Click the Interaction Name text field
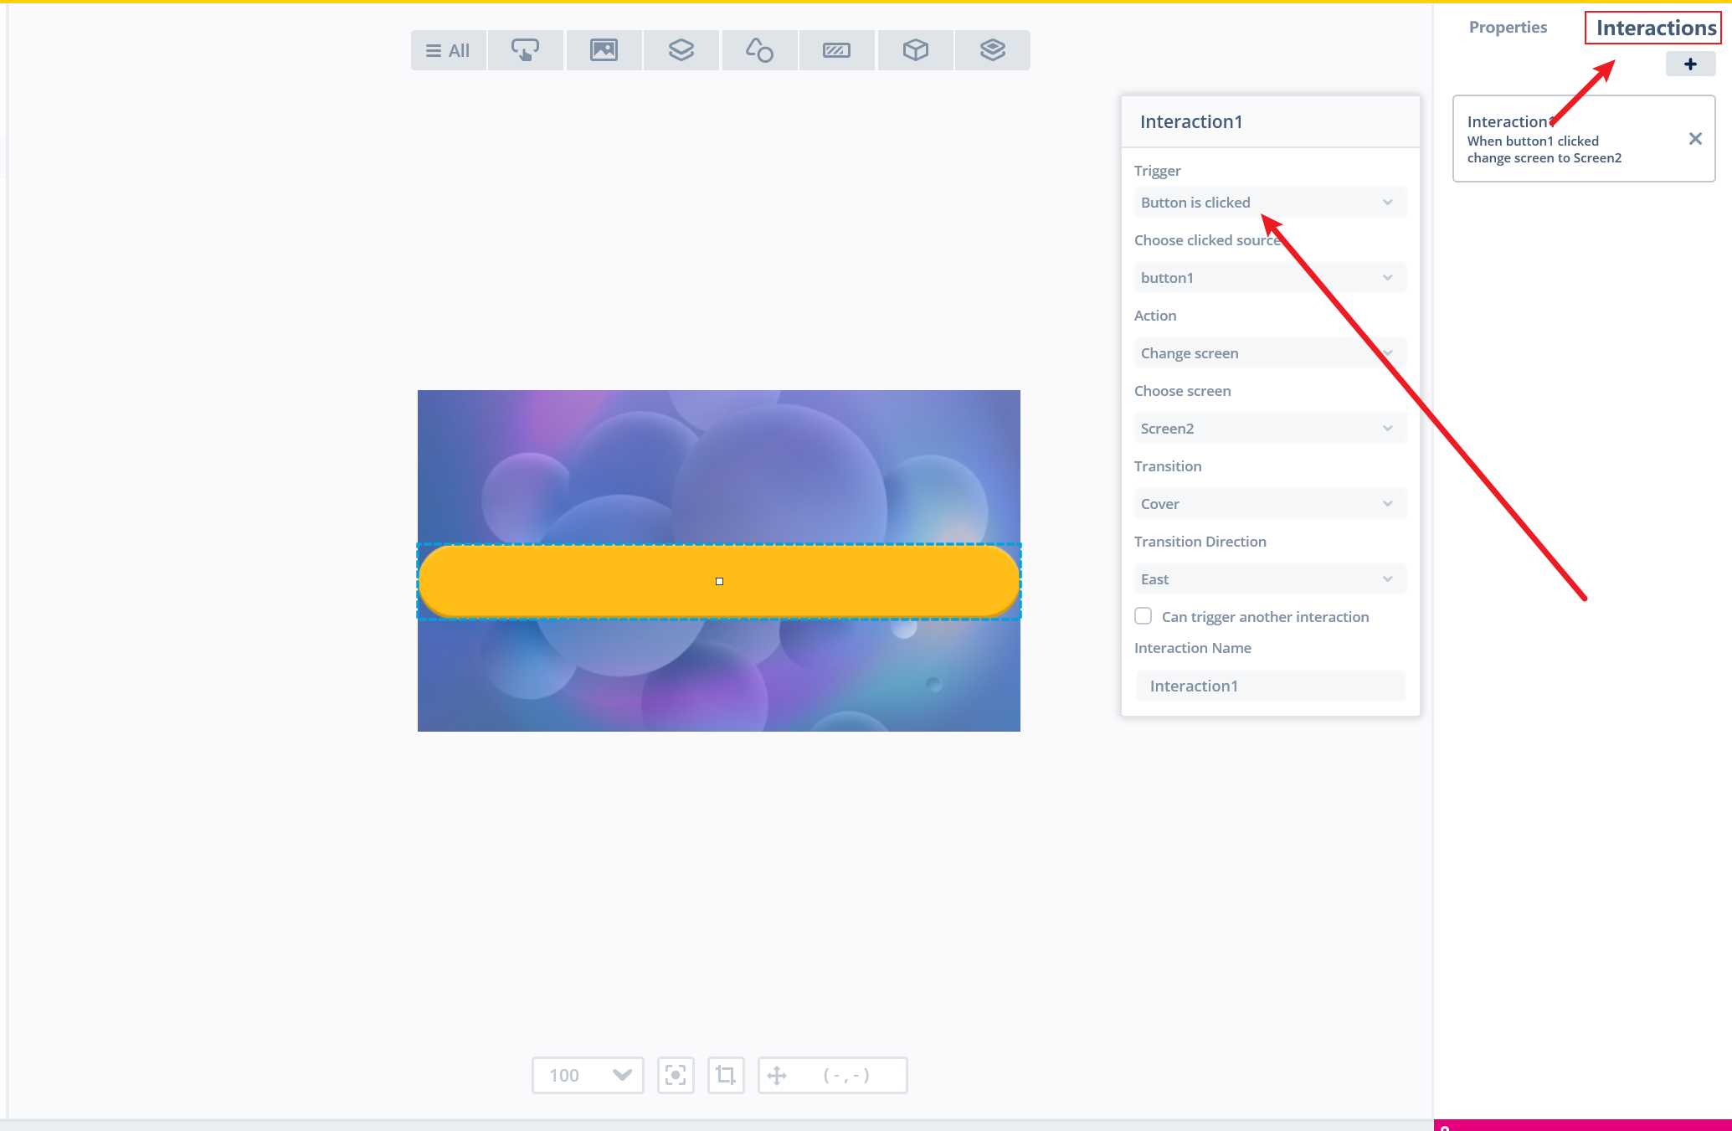This screenshot has width=1732, height=1131. click(x=1269, y=686)
